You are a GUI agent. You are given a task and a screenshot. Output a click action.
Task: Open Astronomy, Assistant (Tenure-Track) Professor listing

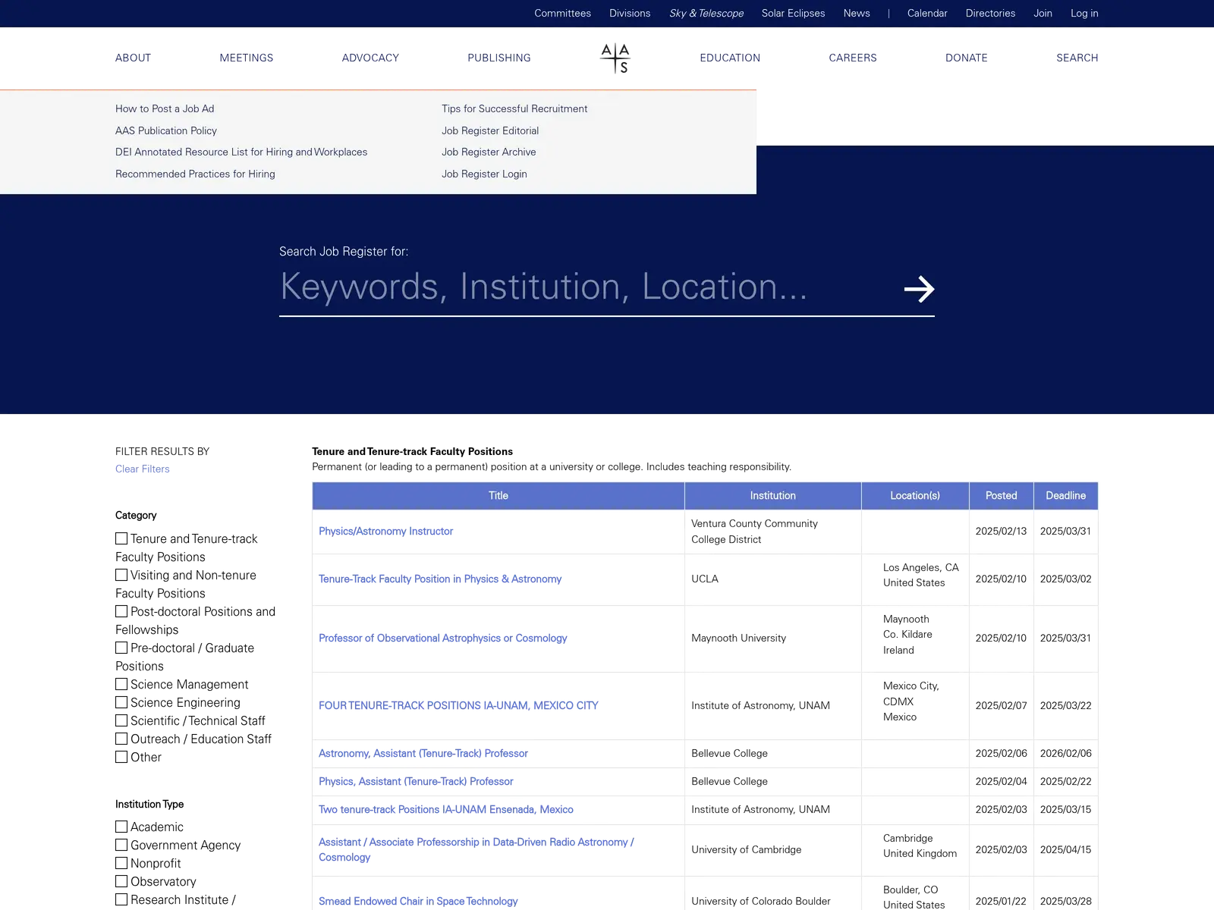pyautogui.click(x=423, y=753)
